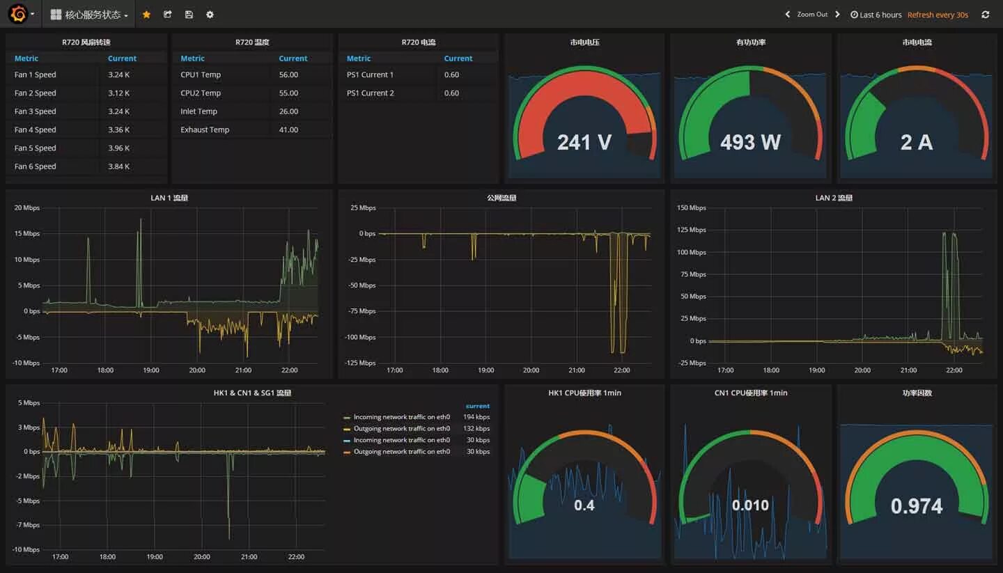Open dashboard settings gear icon
1003x573 pixels.
pos(210,15)
